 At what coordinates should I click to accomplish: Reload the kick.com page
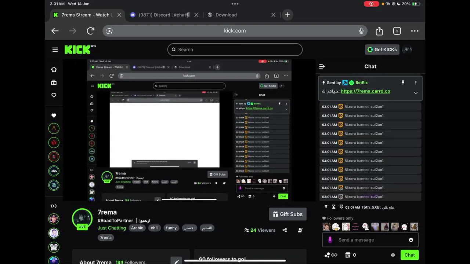90,31
